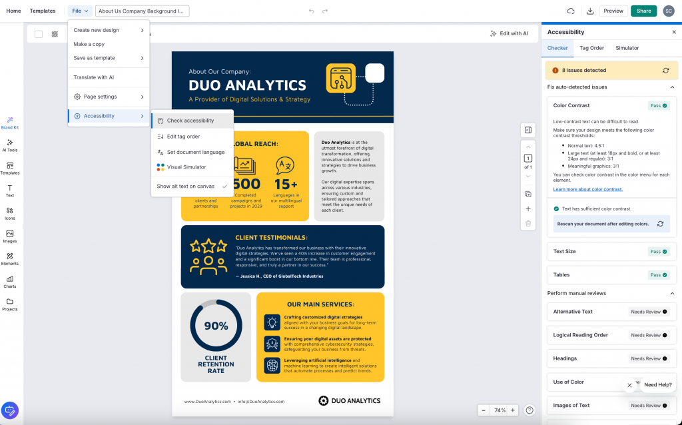This screenshot has height=425, width=682.
Task: Collapse the Fix auto-detected issues section
Action: [672, 87]
